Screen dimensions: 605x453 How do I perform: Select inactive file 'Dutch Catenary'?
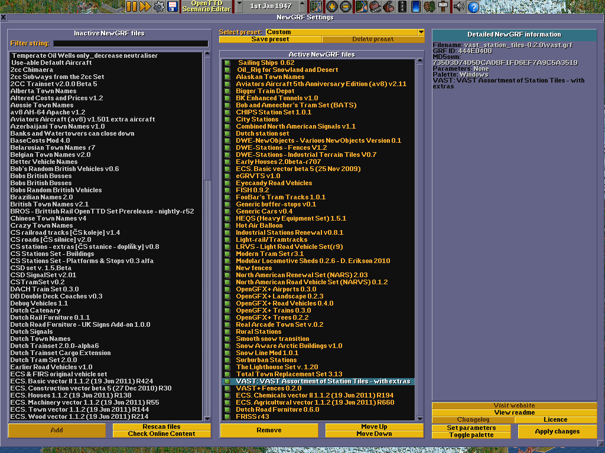pos(106,310)
